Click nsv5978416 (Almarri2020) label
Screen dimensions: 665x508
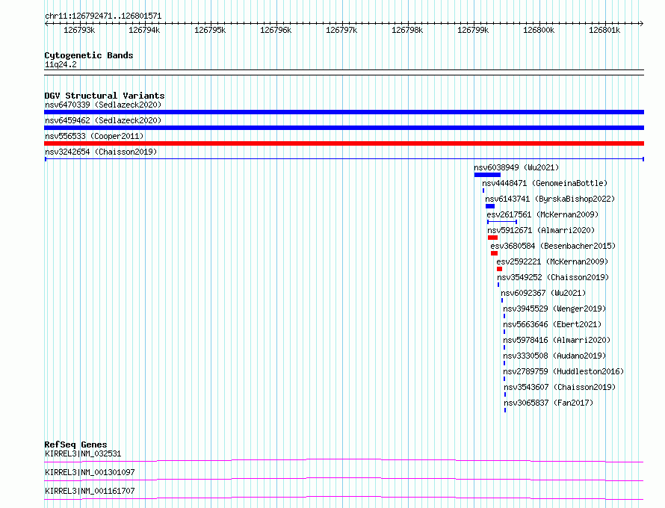point(557,340)
